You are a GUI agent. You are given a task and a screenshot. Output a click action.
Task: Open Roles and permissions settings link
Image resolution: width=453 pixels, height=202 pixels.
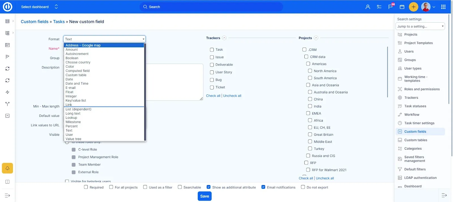pos(422,89)
